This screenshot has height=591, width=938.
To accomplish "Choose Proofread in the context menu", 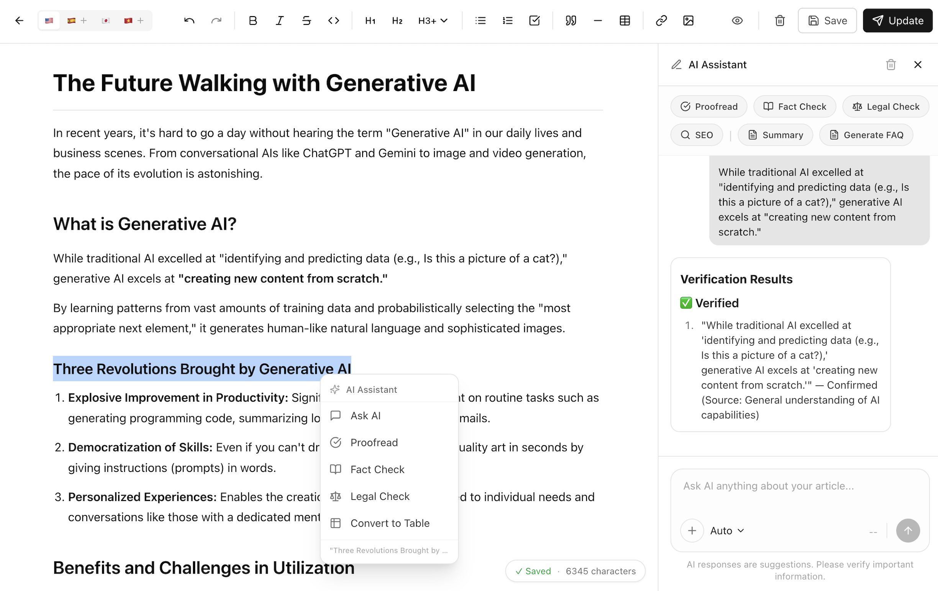I will click(x=389, y=442).
